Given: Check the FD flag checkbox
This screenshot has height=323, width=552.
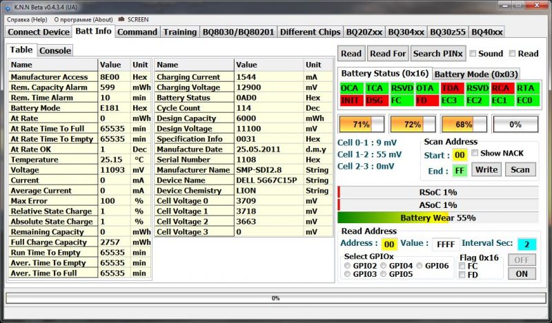Looking at the screenshot, I should tap(462, 275).
